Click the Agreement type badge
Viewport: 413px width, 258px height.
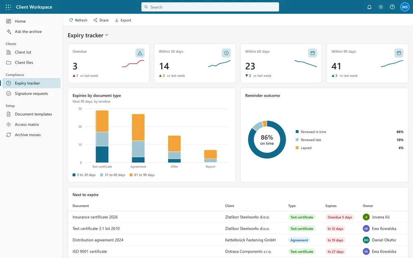tap(299, 240)
